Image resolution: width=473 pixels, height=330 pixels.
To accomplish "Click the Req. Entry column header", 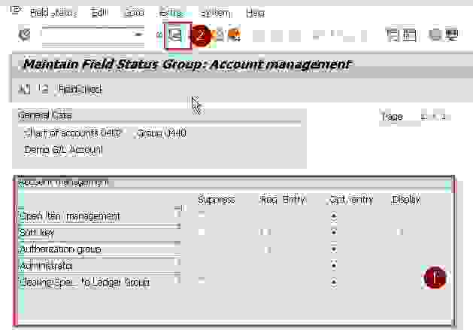I will (283, 200).
